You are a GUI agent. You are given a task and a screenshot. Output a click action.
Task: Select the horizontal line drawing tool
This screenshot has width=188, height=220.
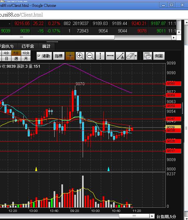110,56
